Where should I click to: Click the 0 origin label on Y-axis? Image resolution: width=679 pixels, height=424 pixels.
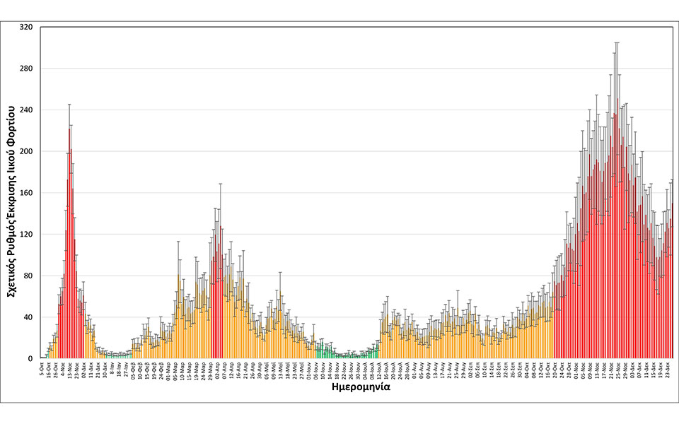(x=32, y=359)
